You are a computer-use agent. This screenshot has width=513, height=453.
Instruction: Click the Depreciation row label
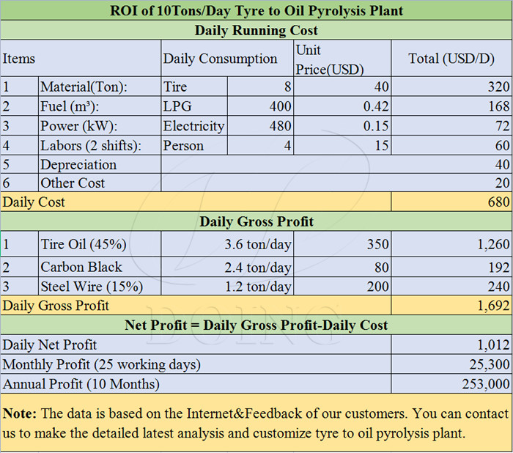[x=78, y=164]
